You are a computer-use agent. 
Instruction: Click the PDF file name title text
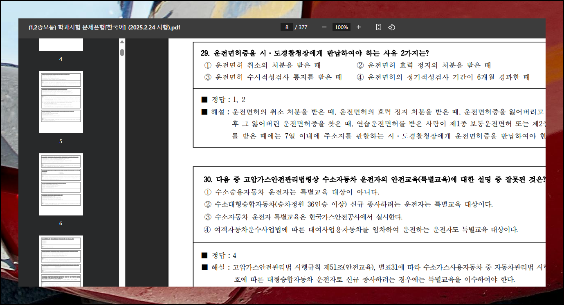pyautogui.click(x=104, y=27)
